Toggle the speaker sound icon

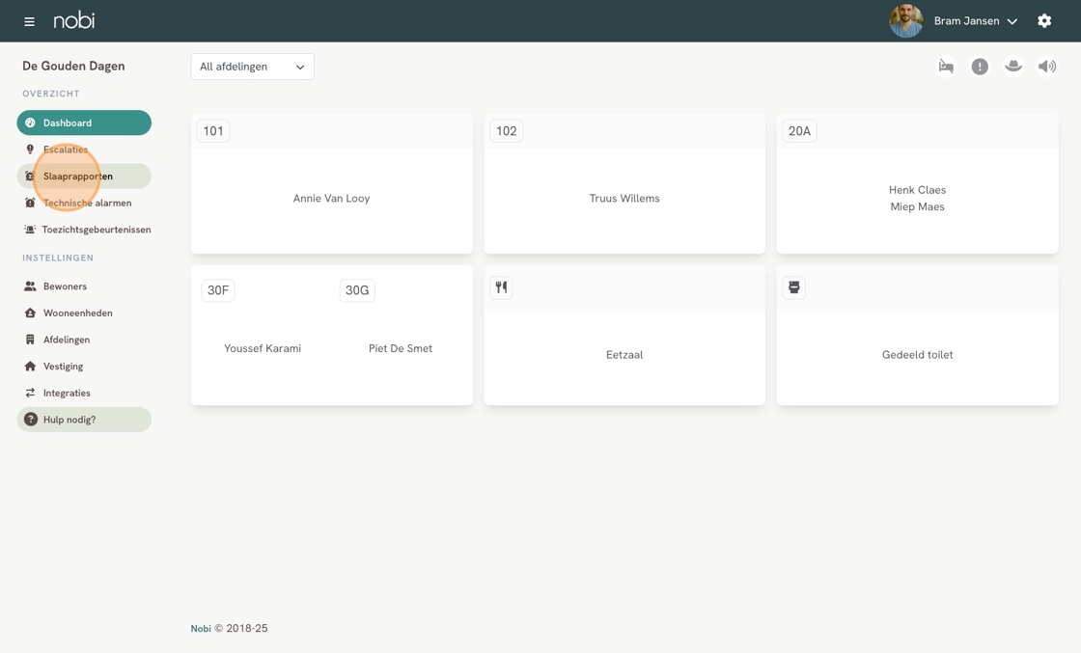pyautogui.click(x=1047, y=67)
